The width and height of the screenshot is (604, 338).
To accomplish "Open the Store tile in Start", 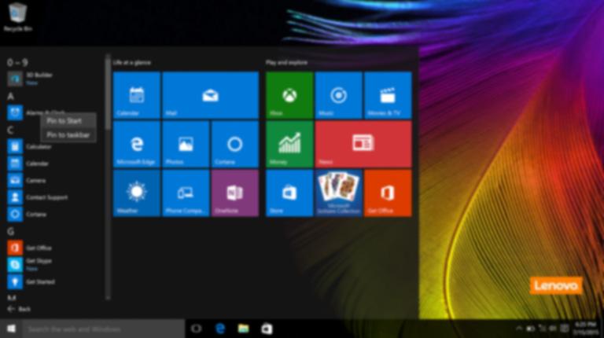I will point(289,193).
